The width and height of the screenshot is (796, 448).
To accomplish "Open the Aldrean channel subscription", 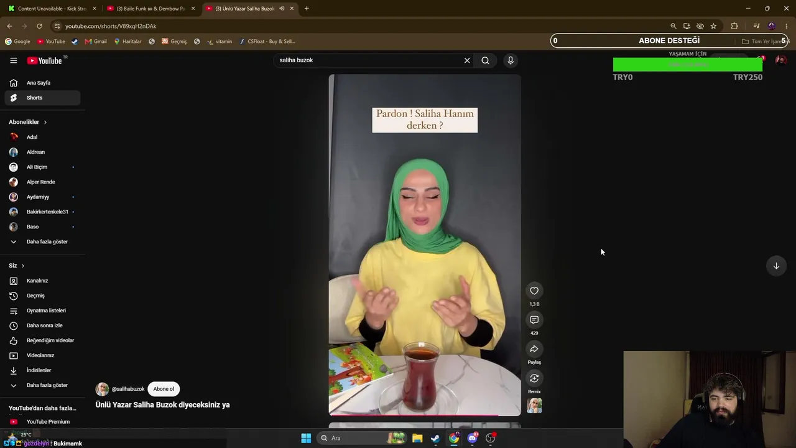I will (42, 152).
